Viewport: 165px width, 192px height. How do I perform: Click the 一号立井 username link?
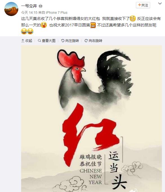click(29, 6)
